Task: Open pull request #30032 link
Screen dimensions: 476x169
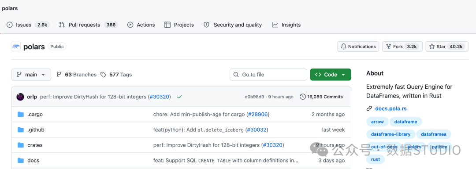Action: [x=257, y=129]
